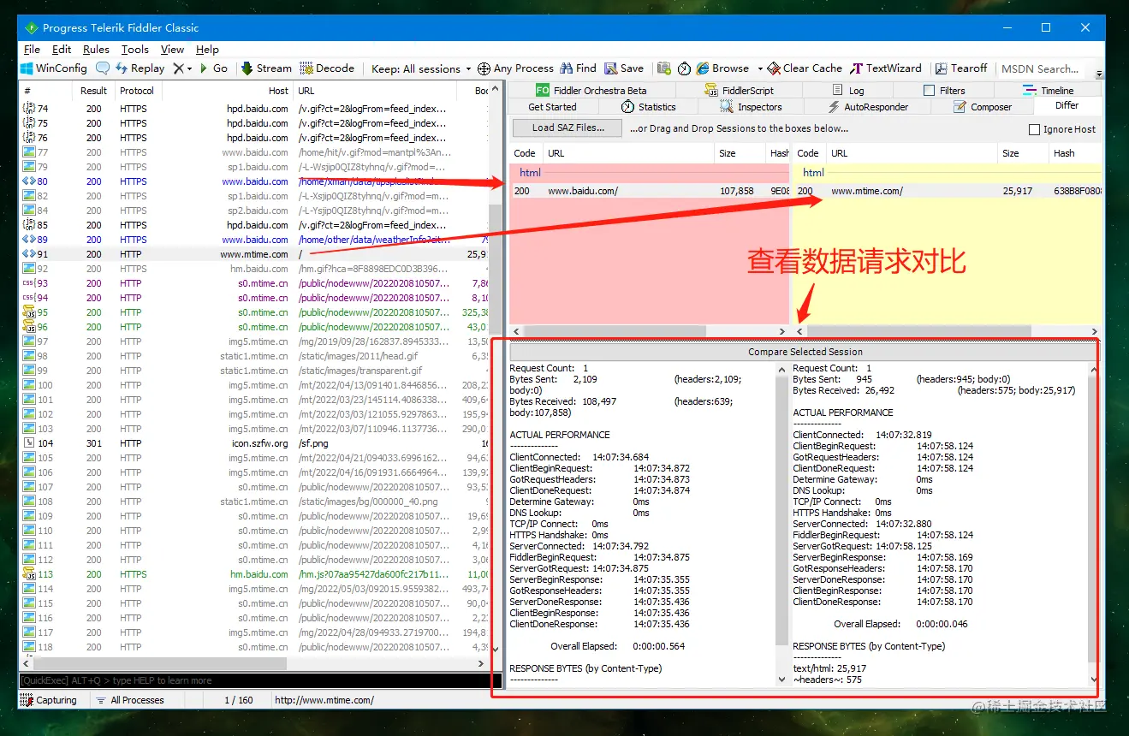Click the www.mtime.com/ row in right diff box
The image size is (1129, 736).
(947, 191)
